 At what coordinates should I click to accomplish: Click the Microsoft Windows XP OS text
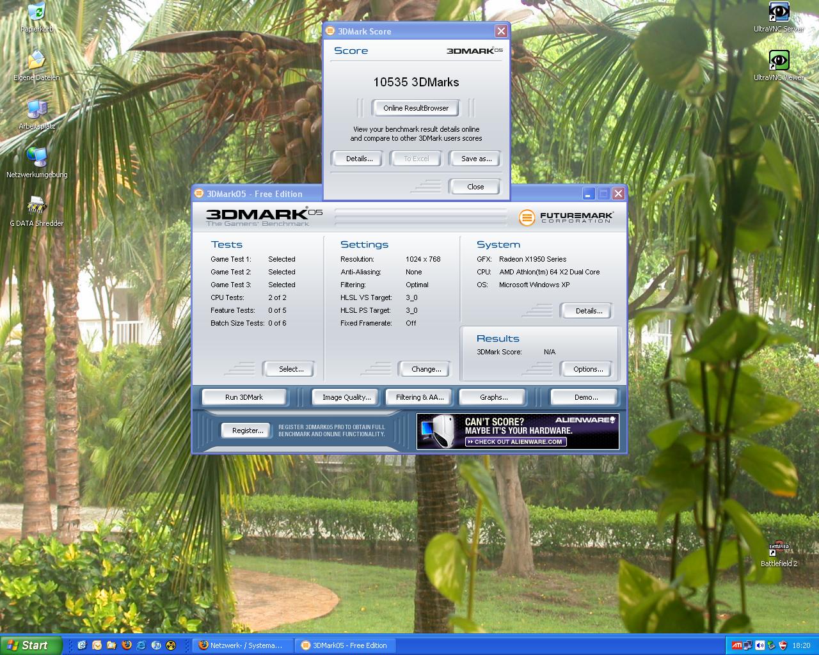point(534,285)
